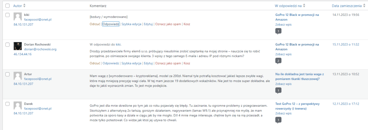Click Zobacz wpis in Artur's row
The image size is (368, 130).
(283, 84)
